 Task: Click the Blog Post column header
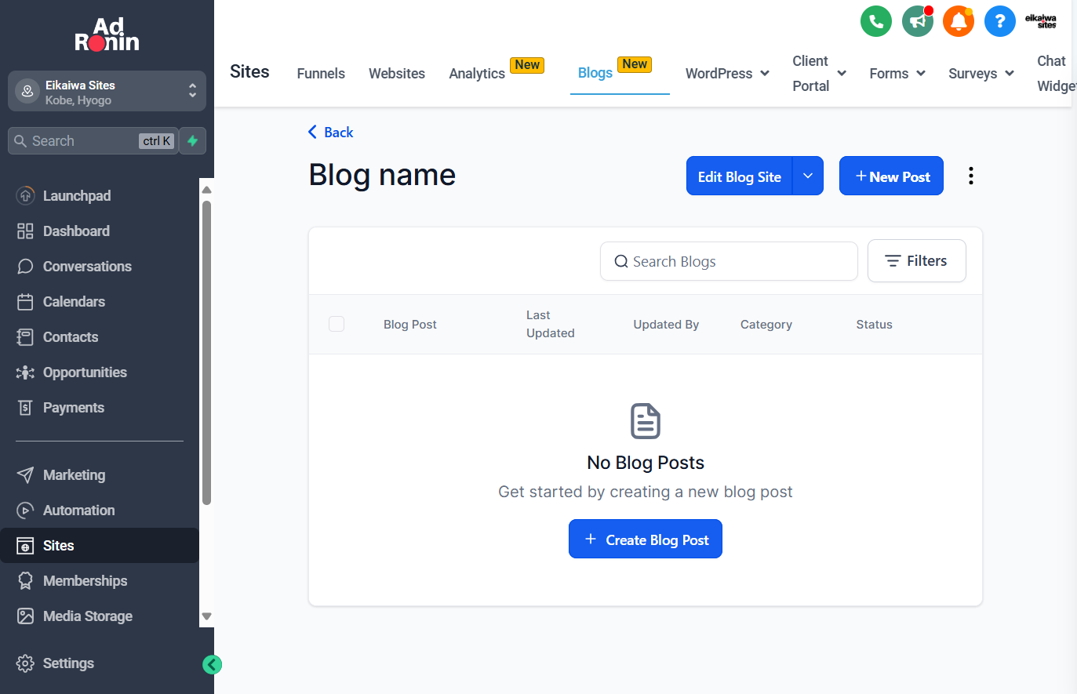click(410, 325)
